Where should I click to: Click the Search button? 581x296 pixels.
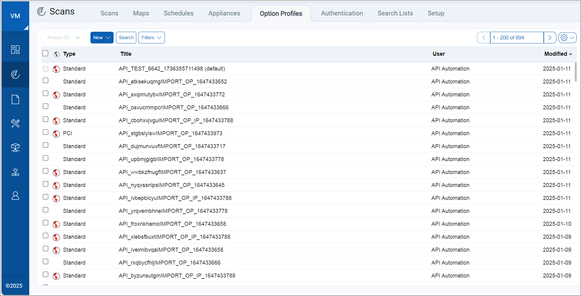pyautogui.click(x=126, y=37)
